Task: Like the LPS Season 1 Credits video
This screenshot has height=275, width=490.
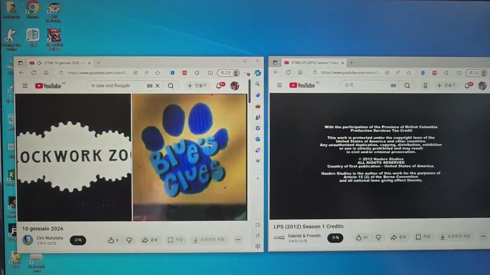Action: [x=361, y=238]
